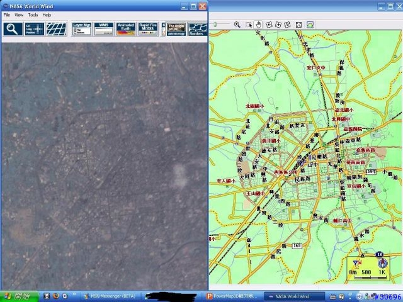Open the WMS browser icon
This screenshot has width=403, height=302.
pyautogui.click(x=104, y=29)
